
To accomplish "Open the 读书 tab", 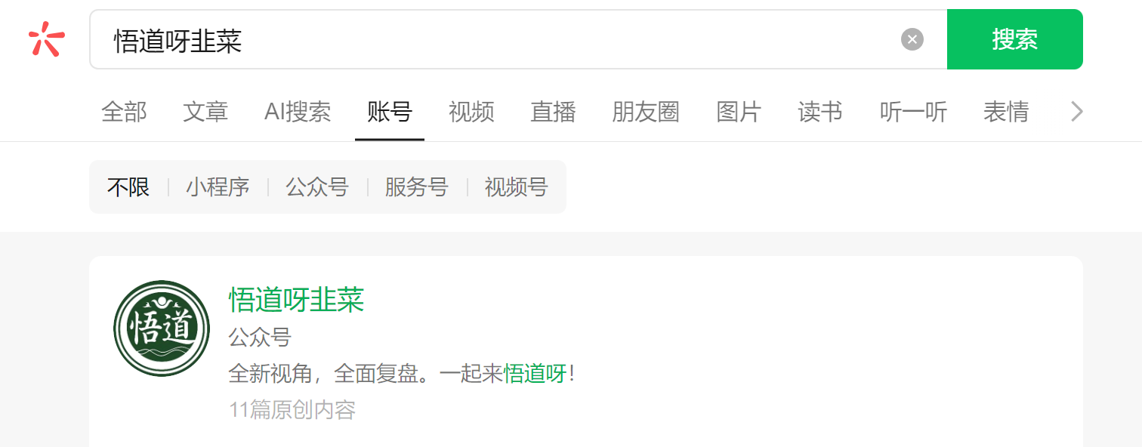I will click(x=820, y=112).
